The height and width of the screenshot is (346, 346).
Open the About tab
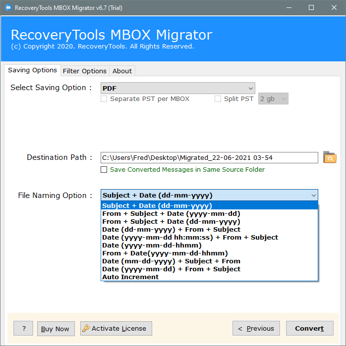click(x=122, y=71)
